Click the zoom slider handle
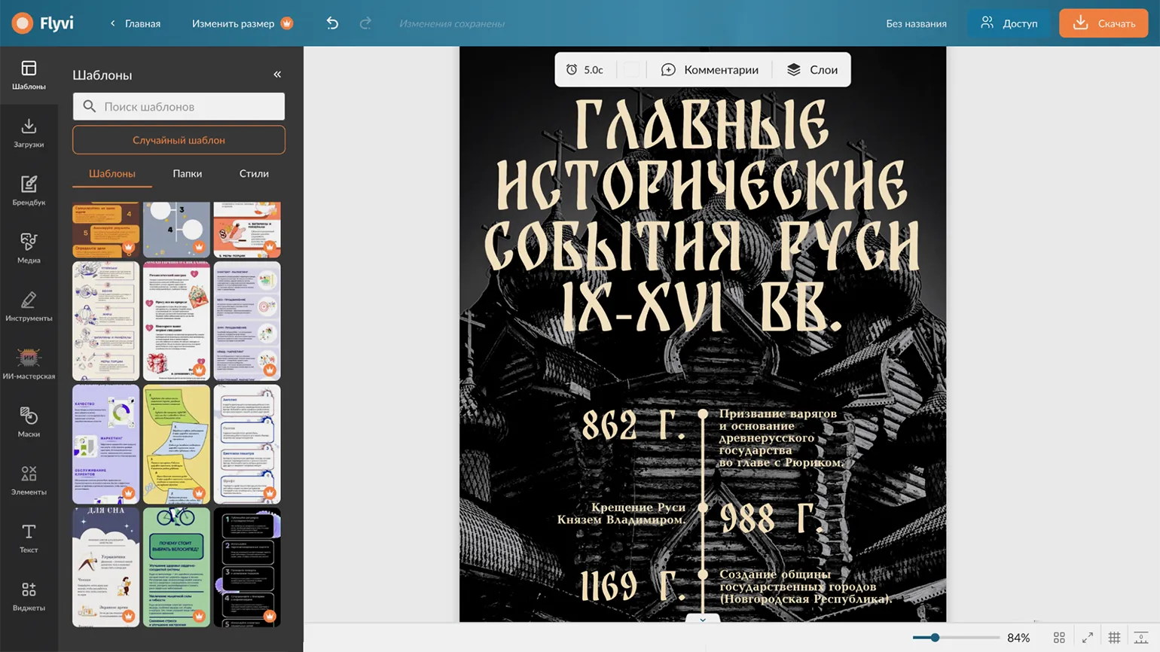This screenshot has width=1160, height=652. [x=935, y=638]
